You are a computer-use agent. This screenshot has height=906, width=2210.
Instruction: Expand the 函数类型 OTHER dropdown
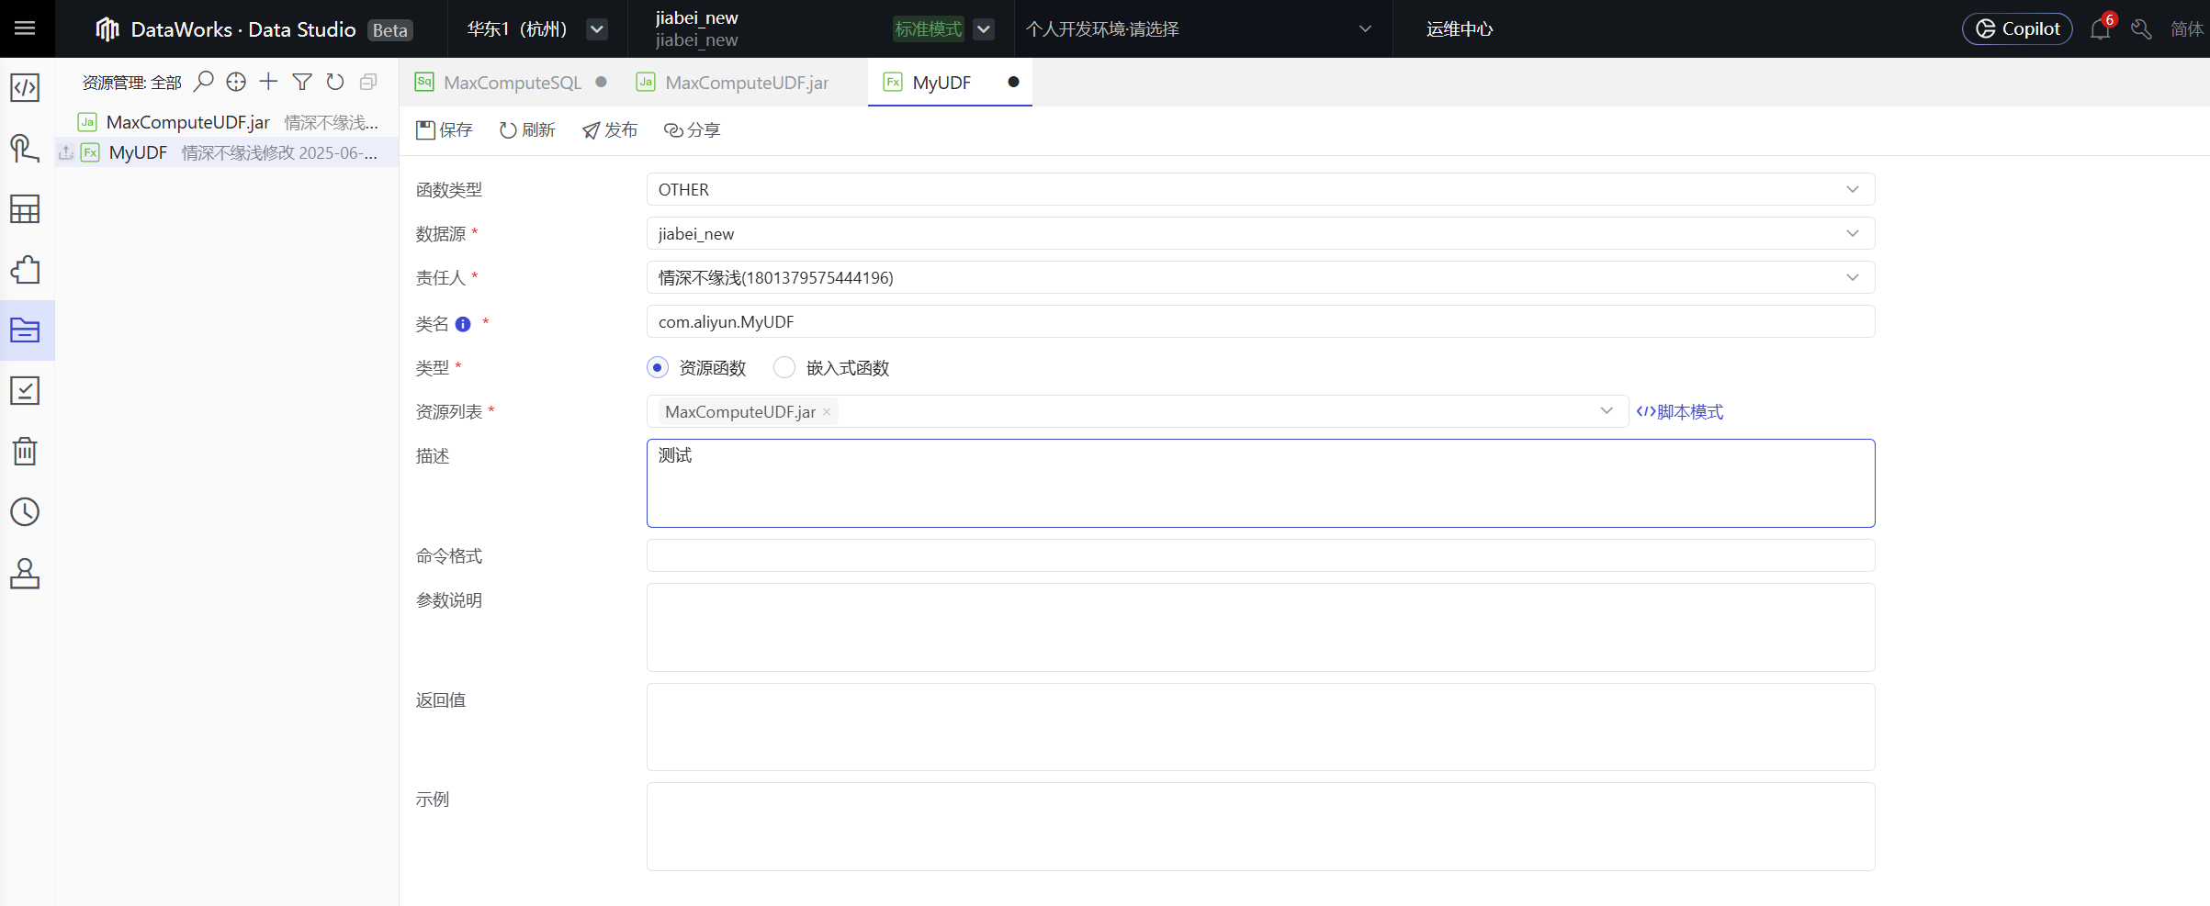[x=1260, y=190]
